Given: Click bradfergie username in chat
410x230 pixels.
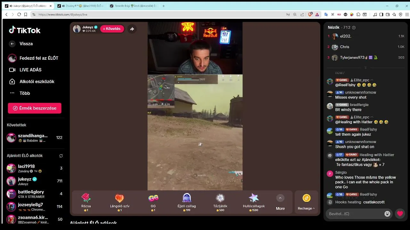Looking at the screenshot, I should [x=359, y=105].
